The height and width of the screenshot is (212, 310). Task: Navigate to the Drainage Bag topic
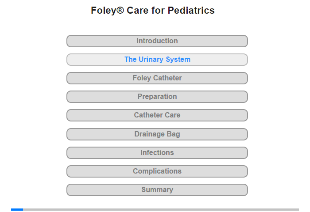[157, 134]
